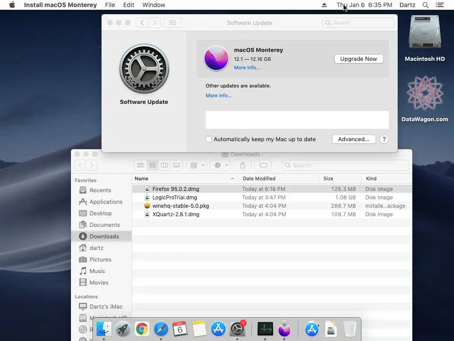Open the Edit menu

[129, 5]
